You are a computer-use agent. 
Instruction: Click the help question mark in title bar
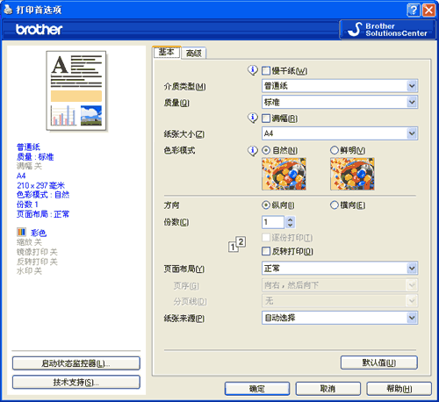pos(414,11)
